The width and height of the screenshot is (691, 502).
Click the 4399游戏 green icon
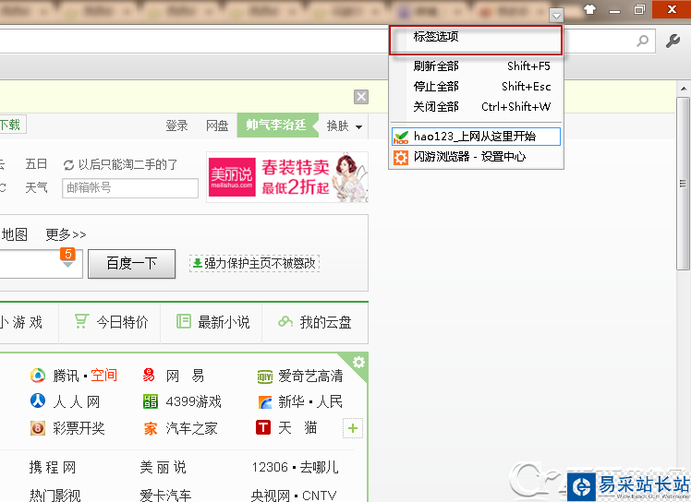click(x=151, y=401)
